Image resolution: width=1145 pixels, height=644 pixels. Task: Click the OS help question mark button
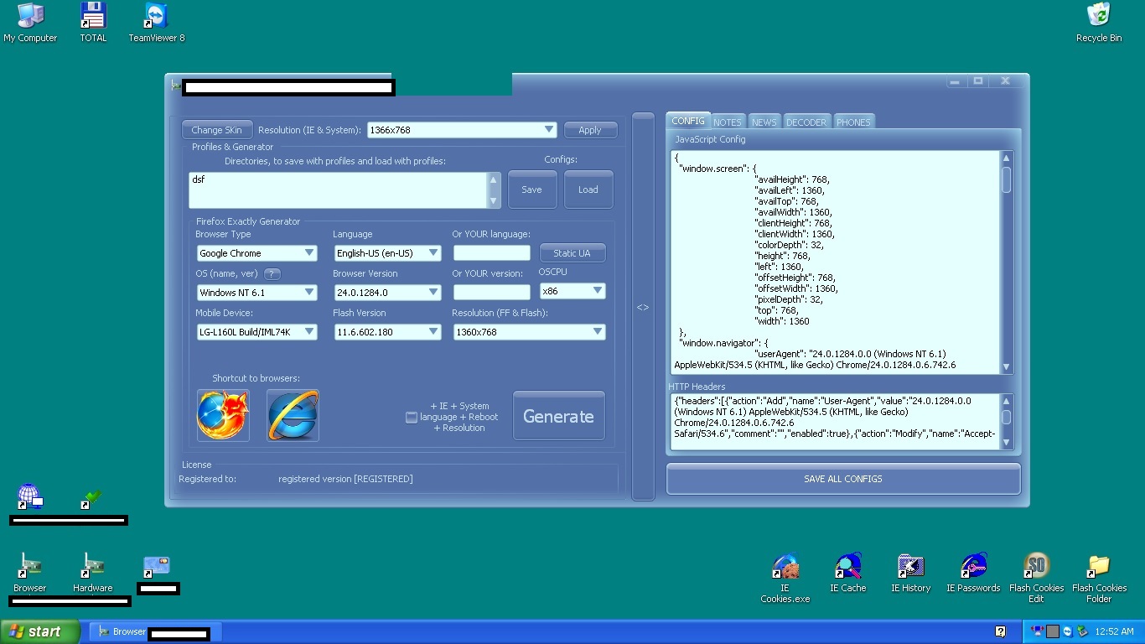pyautogui.click(x=272, y=274)
